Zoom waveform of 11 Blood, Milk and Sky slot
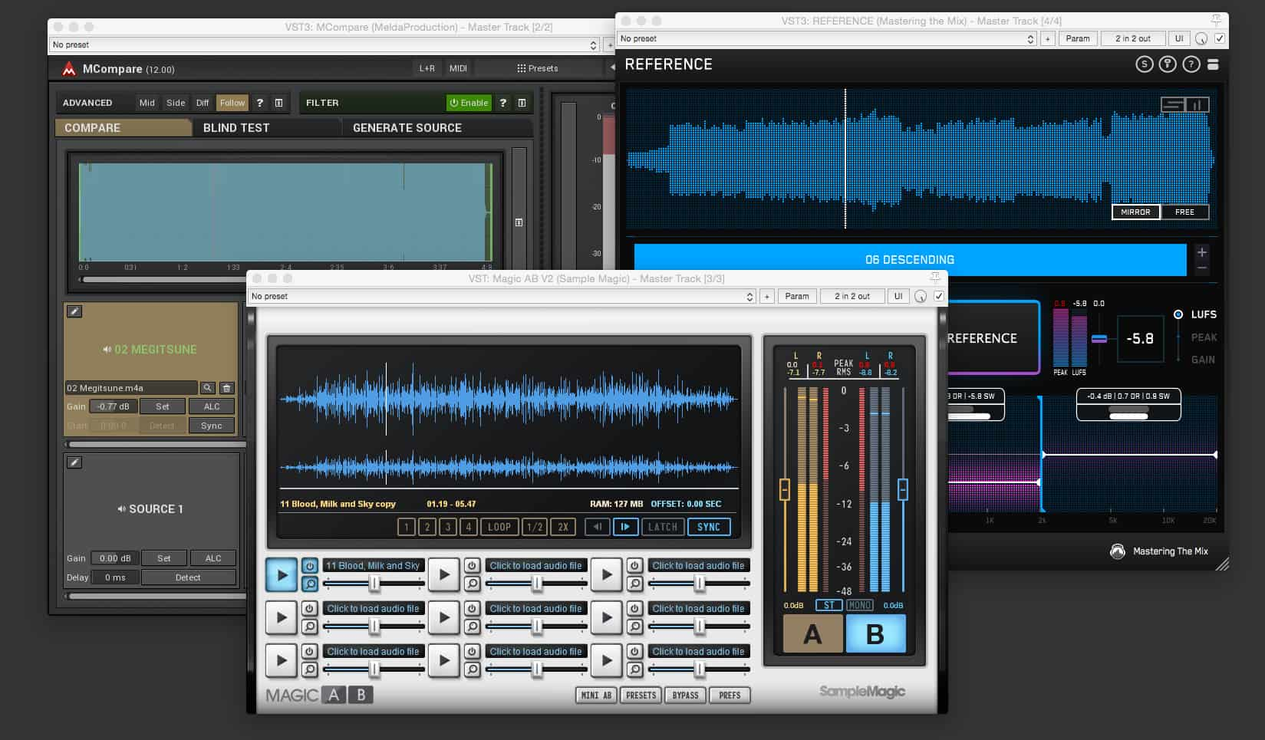1265x740 pixels. coord(309,584)
